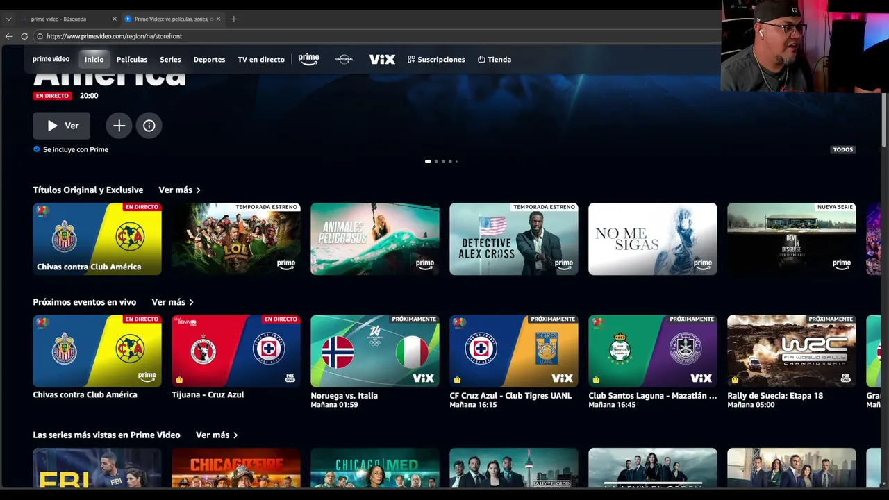This screenshot has height=500, width=889.
Task: Open the Prime channel logo tab
Action: [308, 59]
